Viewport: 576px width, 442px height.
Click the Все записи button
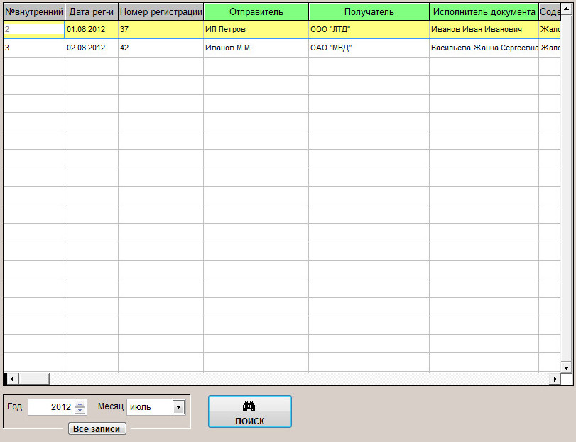pyautogui.click(x=97, y=428)
